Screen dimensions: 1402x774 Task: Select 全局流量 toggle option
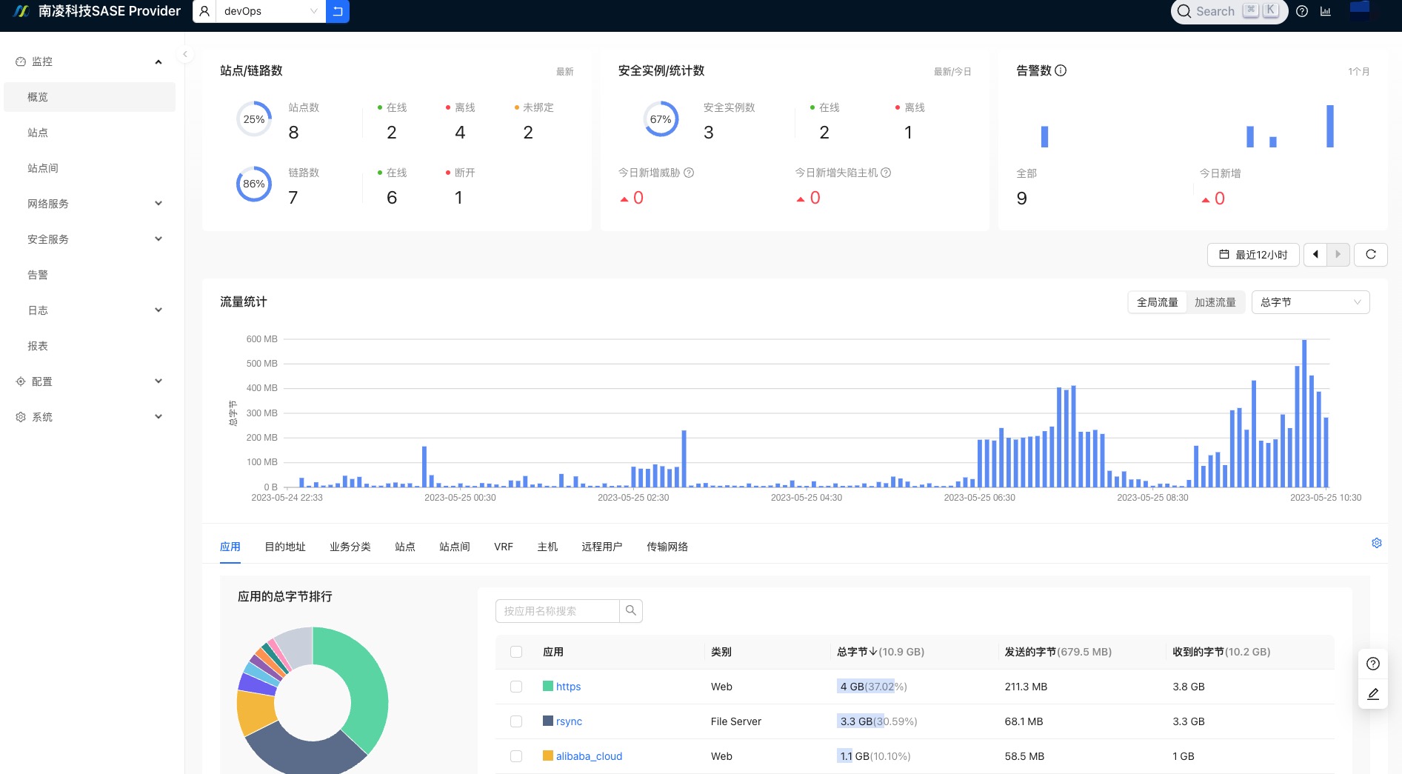click(1158, 302)
